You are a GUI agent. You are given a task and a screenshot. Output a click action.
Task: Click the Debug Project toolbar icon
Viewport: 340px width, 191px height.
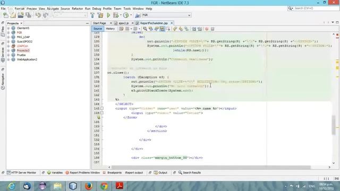[x=116, y=15]
